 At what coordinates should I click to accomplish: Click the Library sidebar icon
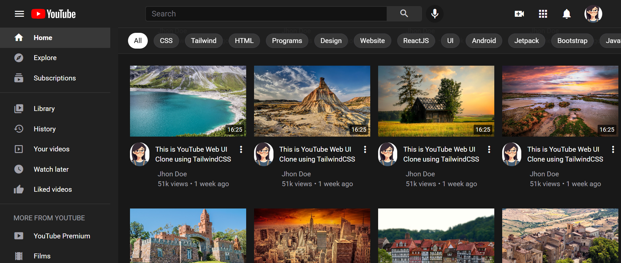(x=19, y=108)
